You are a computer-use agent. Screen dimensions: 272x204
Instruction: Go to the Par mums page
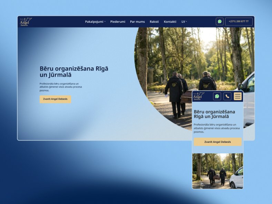[138, 22]
